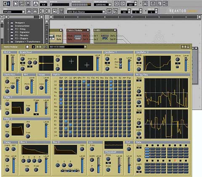Click the NI logo icon in toolbar
The width and height of the screenshot is (202, 177).
coord(6,3)
